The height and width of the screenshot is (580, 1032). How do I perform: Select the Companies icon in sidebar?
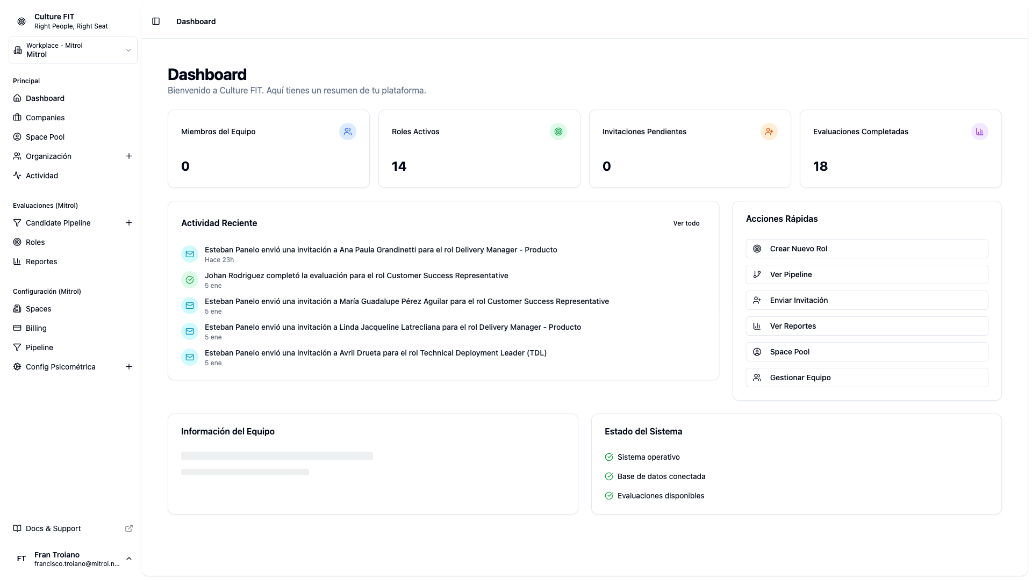[x=17, y=117]
